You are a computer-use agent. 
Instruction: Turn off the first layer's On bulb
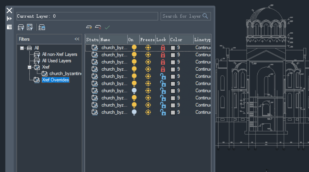[x=134, y=47]
